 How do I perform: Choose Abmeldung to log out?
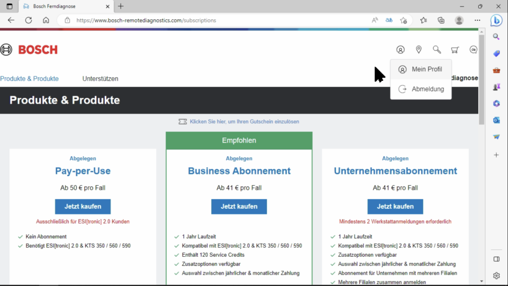click(x=421, y=89)
